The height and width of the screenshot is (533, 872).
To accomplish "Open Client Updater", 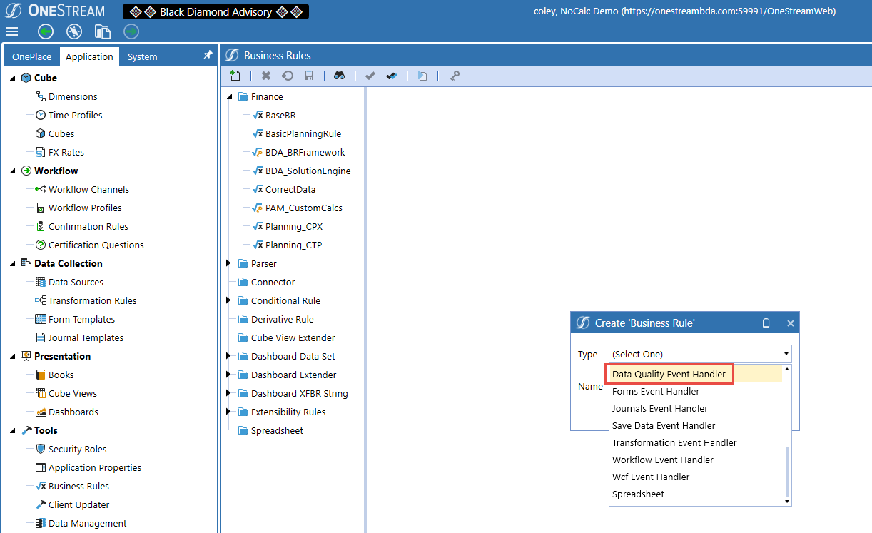I will (78, 504).
